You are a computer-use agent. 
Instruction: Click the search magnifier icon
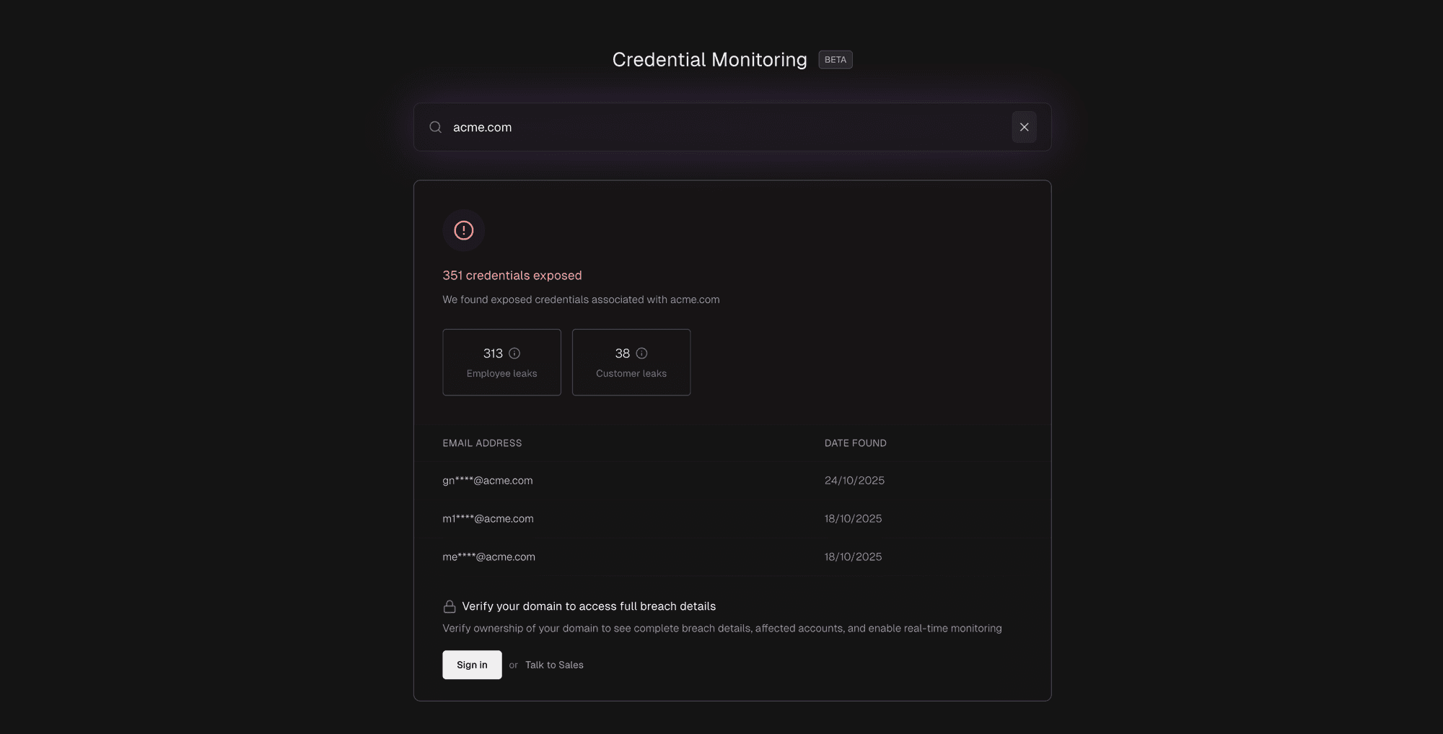click(435, 127)
